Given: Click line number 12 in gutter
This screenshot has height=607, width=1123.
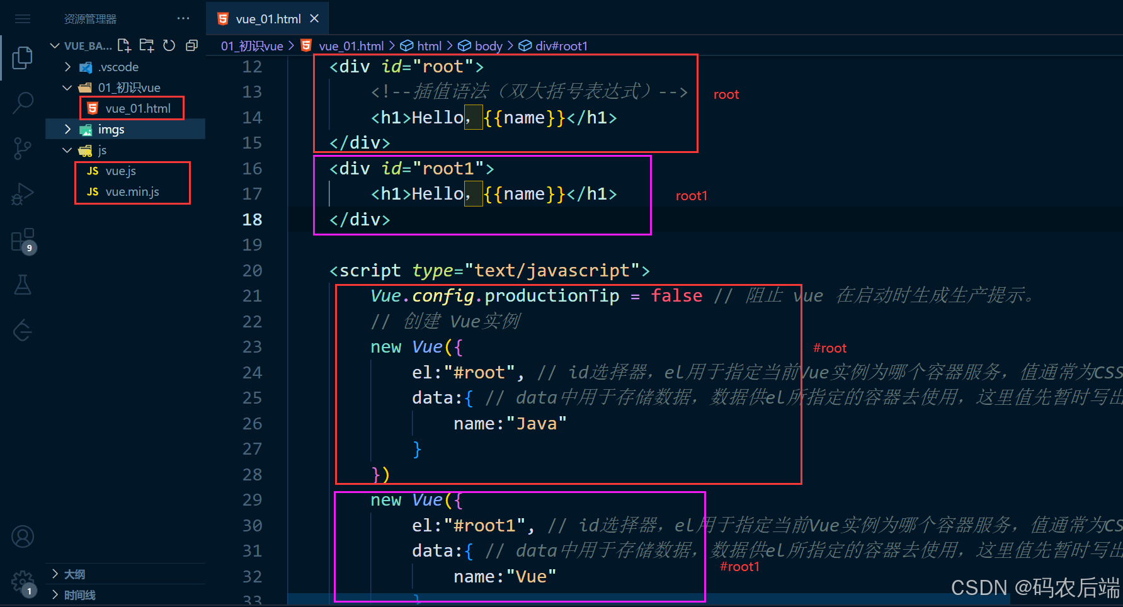Looking at the screenshot, I should pyautogui.click(x=252, y=67).
